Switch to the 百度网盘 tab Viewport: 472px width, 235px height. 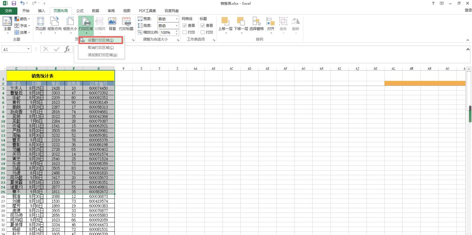click(x=171, y=11)
